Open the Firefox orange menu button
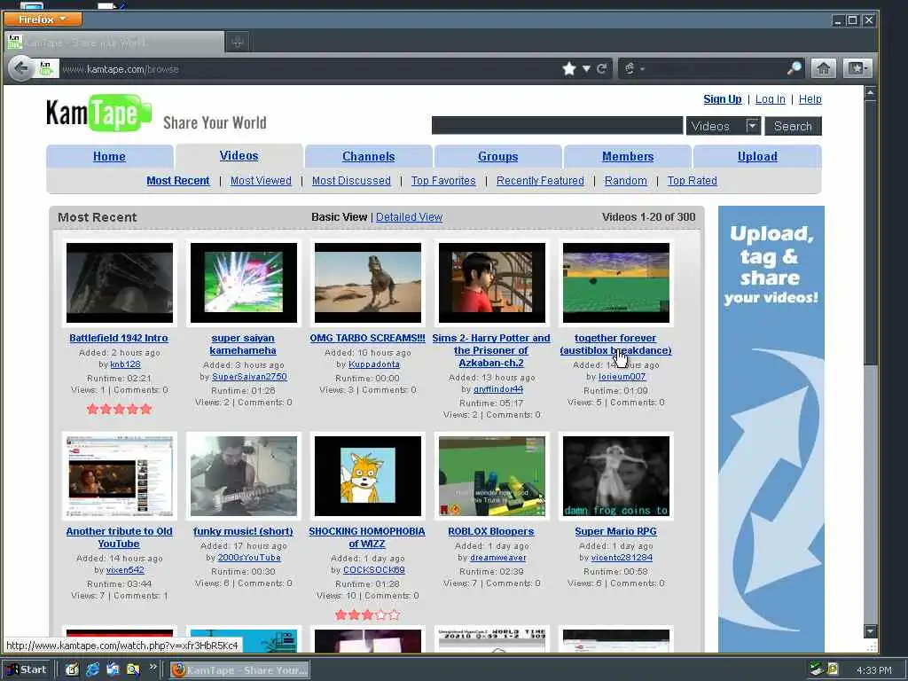The image size is (908, 681). tap(43, 20)
